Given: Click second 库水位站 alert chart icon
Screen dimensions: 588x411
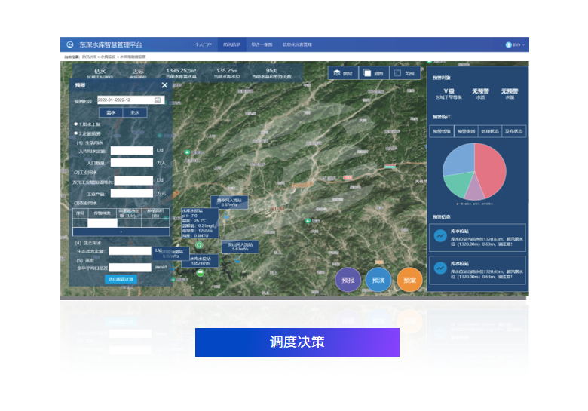Looking at the screenshot, I should pos(439,268).
